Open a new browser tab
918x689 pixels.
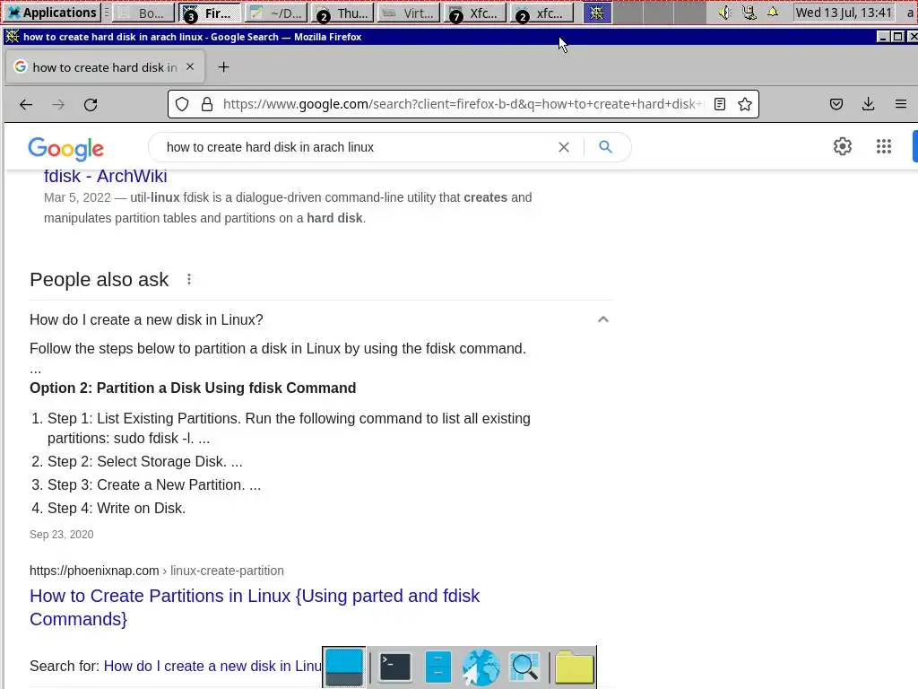(223, 67)
